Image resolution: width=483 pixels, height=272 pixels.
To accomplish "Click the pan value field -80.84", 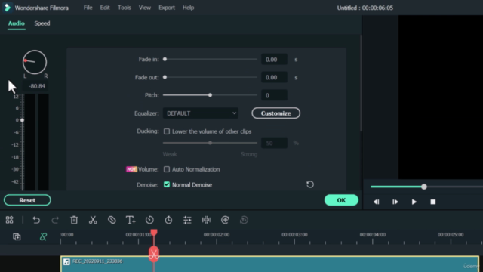I will click(37, 86).
